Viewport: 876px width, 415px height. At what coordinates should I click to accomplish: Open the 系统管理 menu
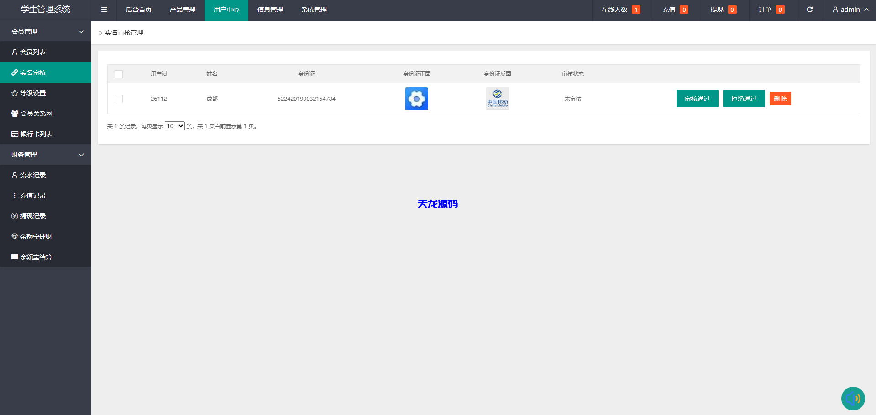[x=314, y=10]
